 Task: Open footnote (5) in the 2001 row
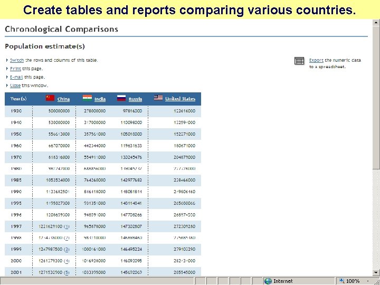(x=66, y=272)
